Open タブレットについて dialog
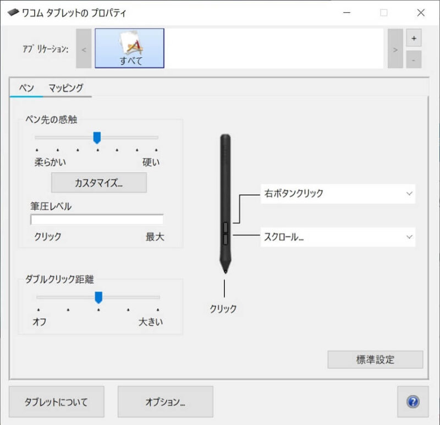This screenshot has height=425, width=440. pyautogui.click(x=57, y=401)
